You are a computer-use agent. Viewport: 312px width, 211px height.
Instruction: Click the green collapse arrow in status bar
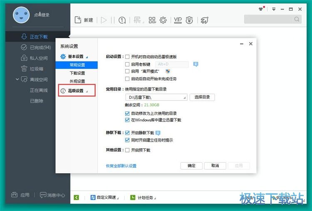[77, 197]
